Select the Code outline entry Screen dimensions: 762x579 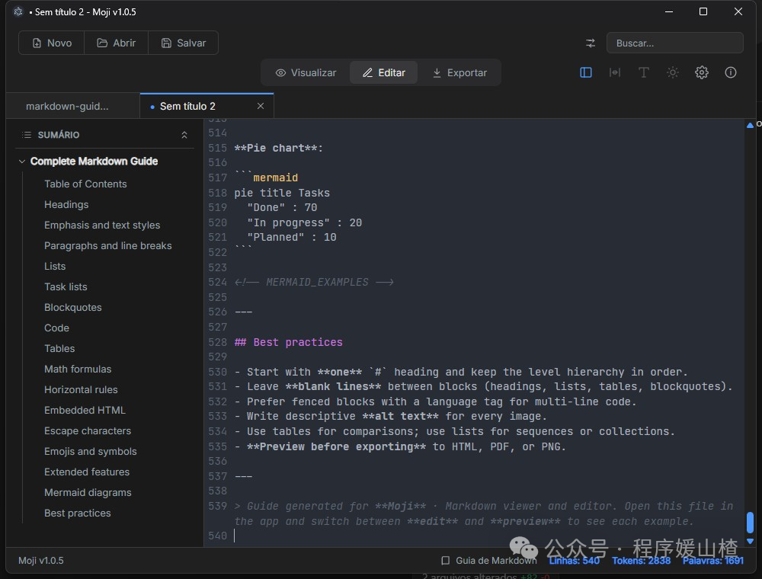click(56, 328)
